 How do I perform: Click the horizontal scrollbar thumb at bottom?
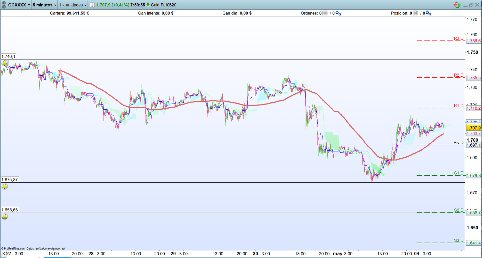pyautogui.click(x=57, y=257)
